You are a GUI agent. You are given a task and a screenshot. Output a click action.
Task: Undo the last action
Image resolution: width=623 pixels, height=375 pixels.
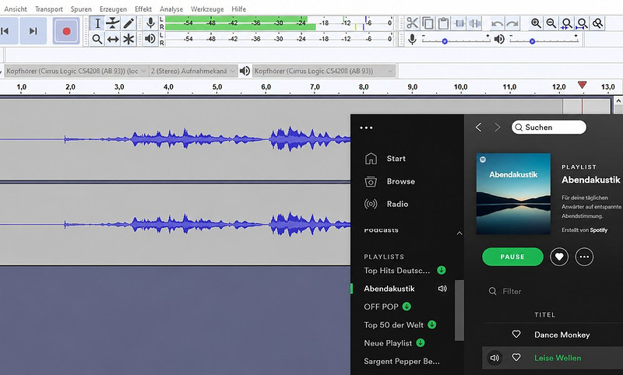[x=497, y=23]
